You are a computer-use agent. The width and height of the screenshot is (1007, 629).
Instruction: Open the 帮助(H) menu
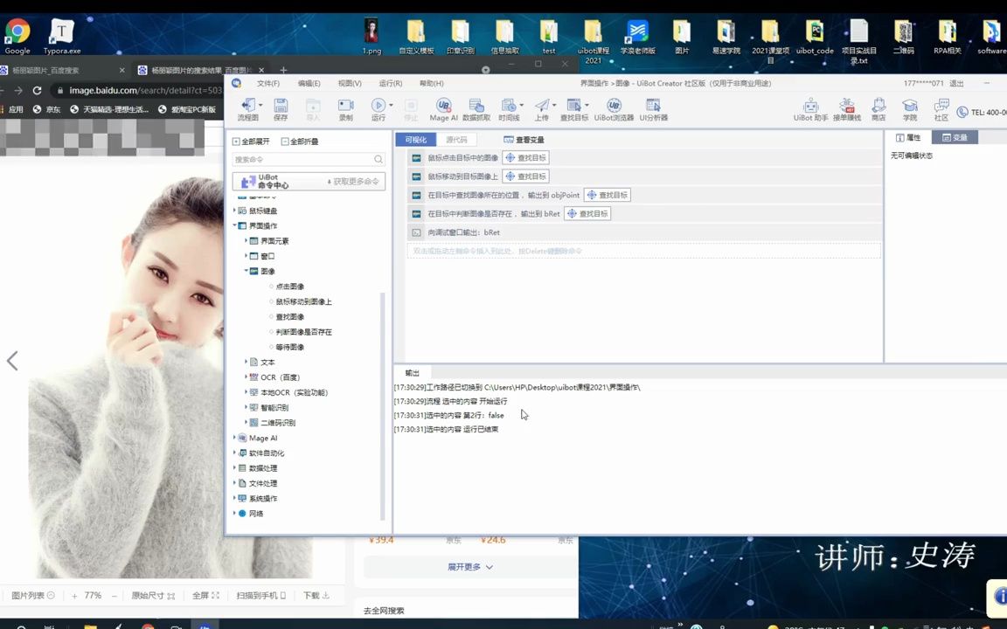(433, 83)
